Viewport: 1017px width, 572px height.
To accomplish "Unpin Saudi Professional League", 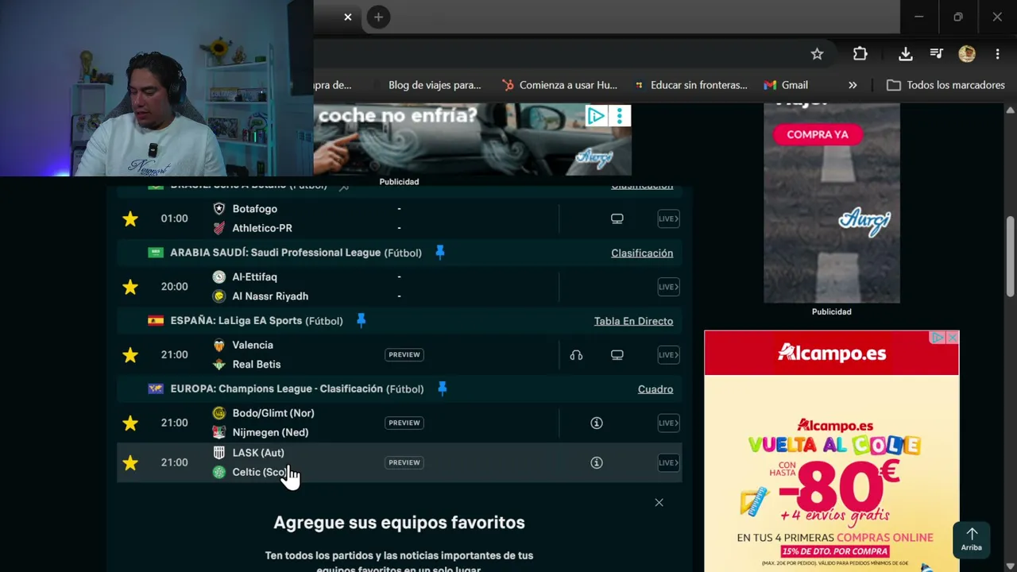I will click(x=440, y=253).
